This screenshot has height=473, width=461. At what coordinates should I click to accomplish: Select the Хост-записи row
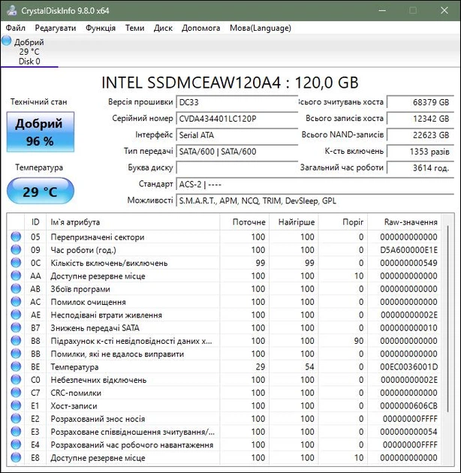click(x=224, y=405)
